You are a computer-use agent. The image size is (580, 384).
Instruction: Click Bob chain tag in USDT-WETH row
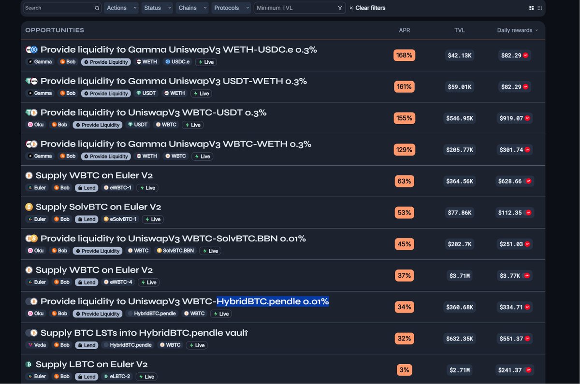pos(68,93)
